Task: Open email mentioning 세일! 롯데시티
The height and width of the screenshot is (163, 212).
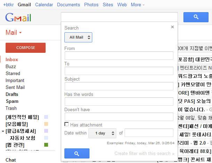Action: pyautogui.click(x=195, y=135)
